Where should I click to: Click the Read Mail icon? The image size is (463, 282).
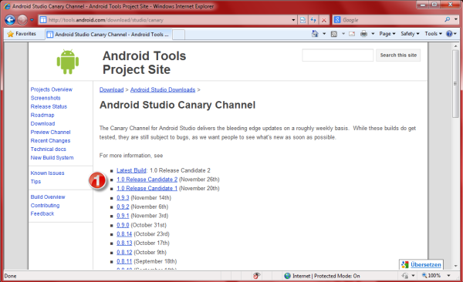click(x=352, y=34)
